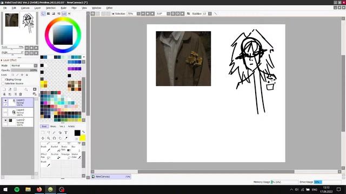
Task: Select the Rotate view tool
Action: pos(54,138)
